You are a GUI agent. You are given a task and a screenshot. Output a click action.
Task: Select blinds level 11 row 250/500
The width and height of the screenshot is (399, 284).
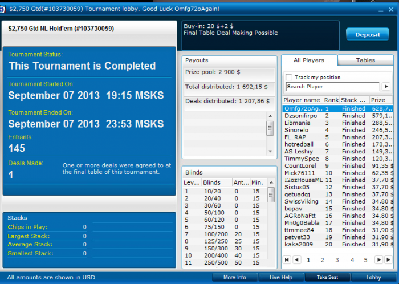click(225, 262)
